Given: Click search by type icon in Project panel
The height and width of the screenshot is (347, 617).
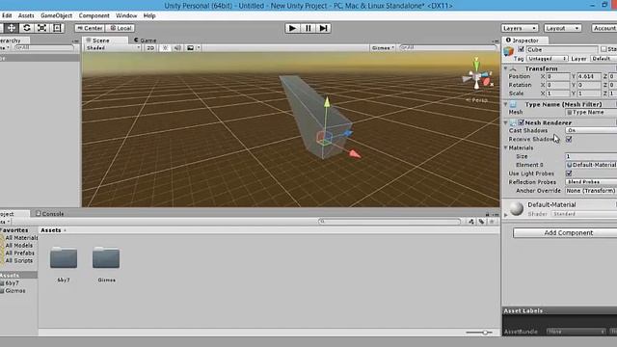Looking at the screenshot, I should (471, 222).
